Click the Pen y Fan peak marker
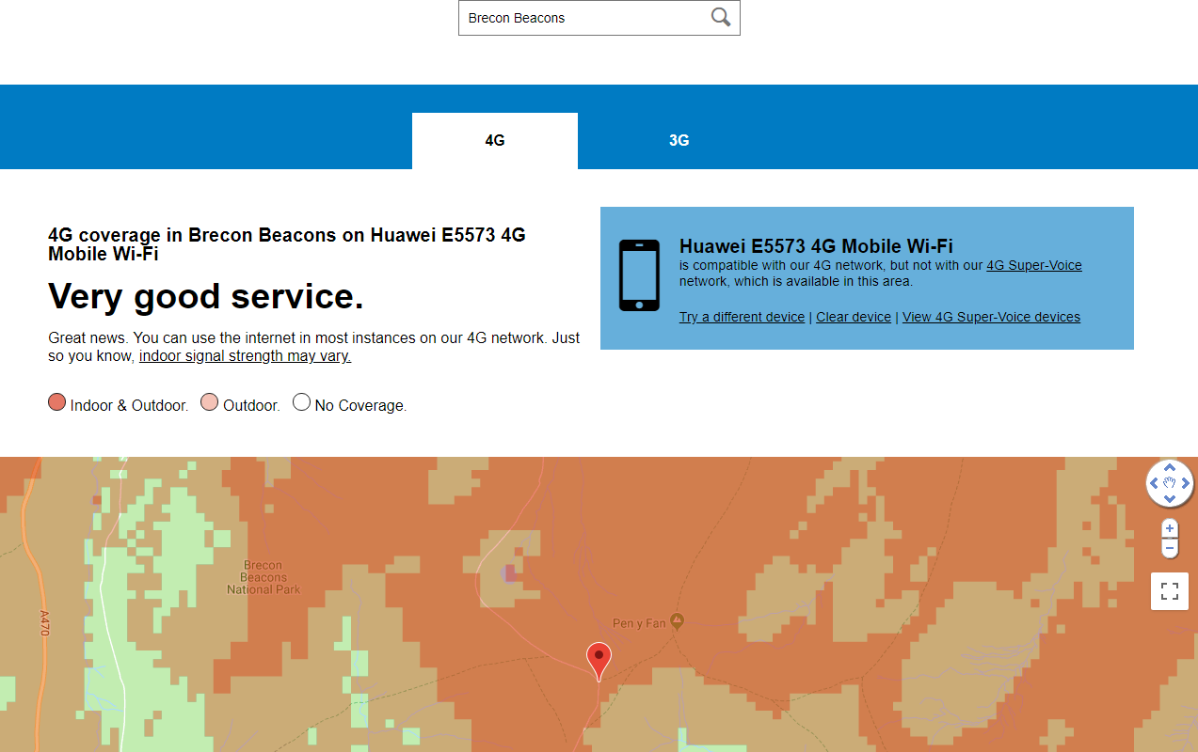 point(677,621)
